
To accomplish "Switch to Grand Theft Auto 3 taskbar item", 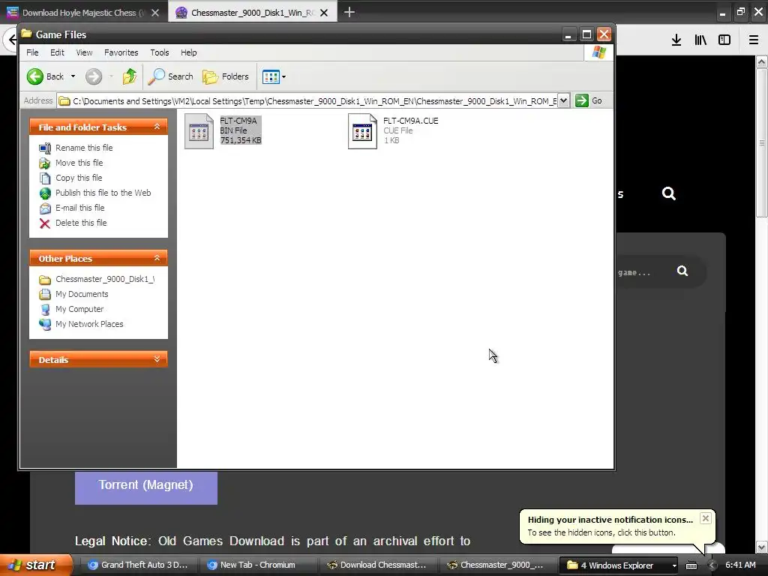I will 138,565.
